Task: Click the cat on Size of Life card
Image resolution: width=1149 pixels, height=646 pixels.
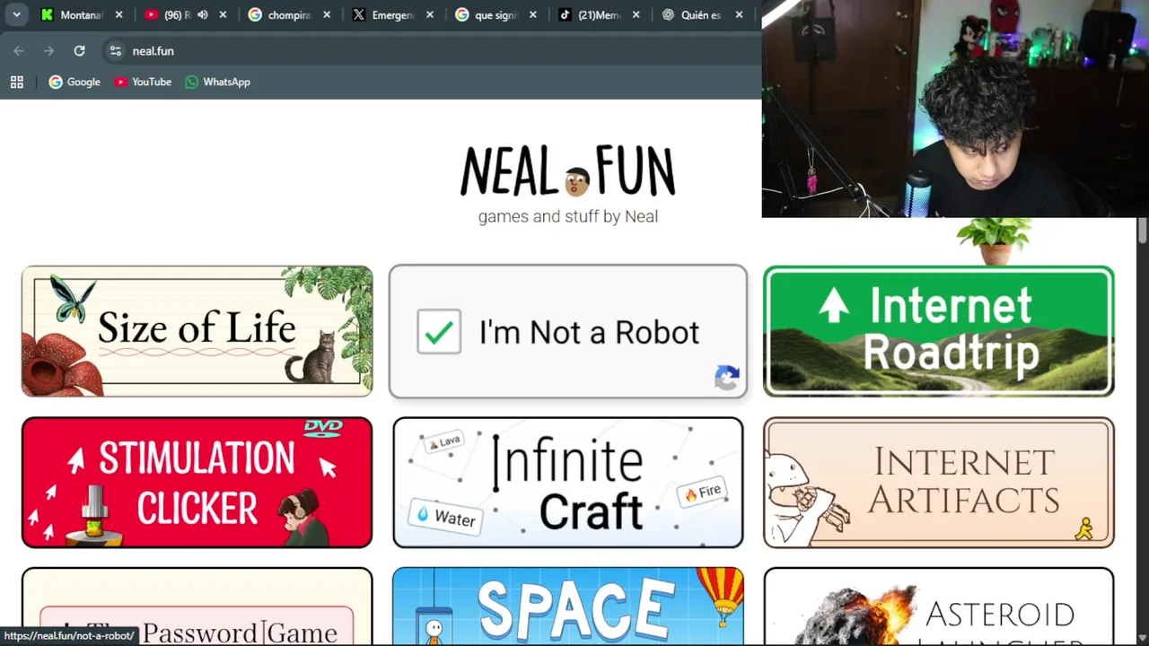Action: point(312,357)
